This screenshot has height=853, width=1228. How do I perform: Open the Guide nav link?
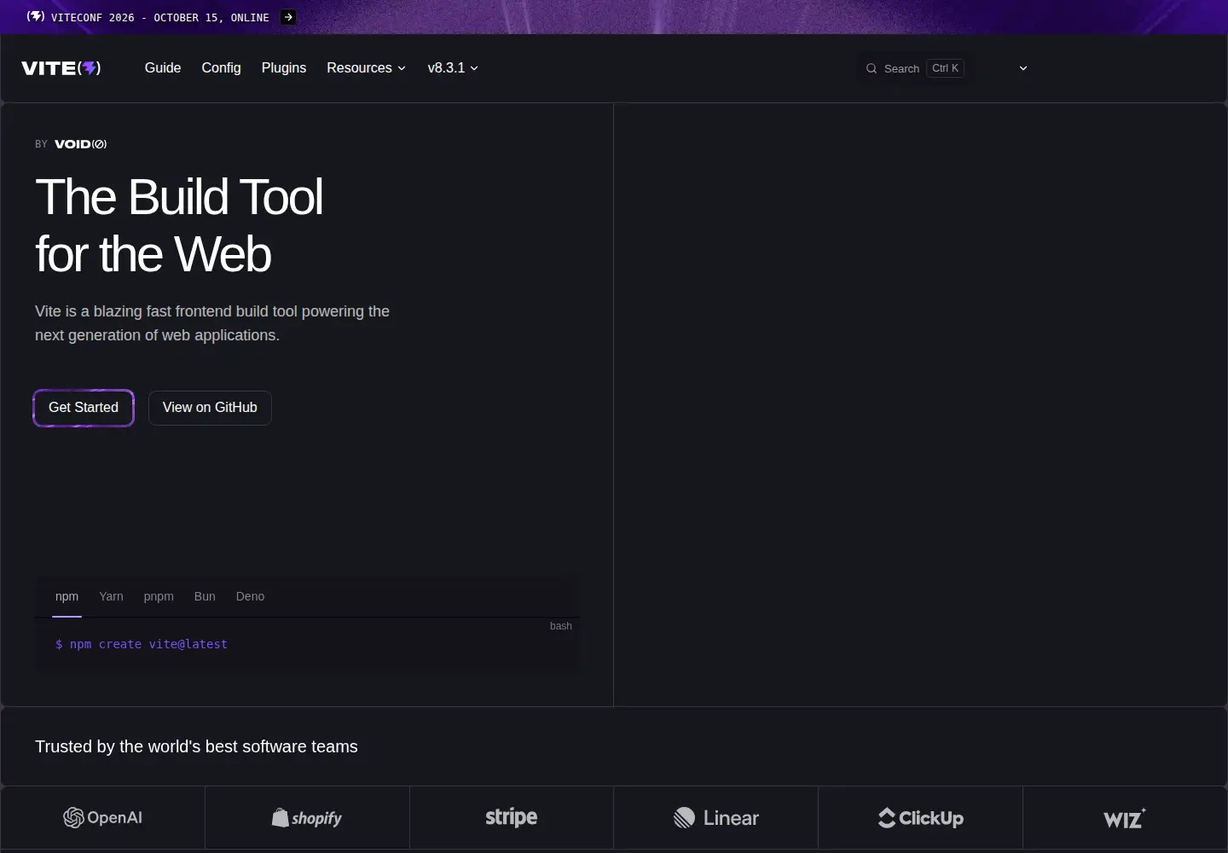pyautogui.click(x=163, y=68)
